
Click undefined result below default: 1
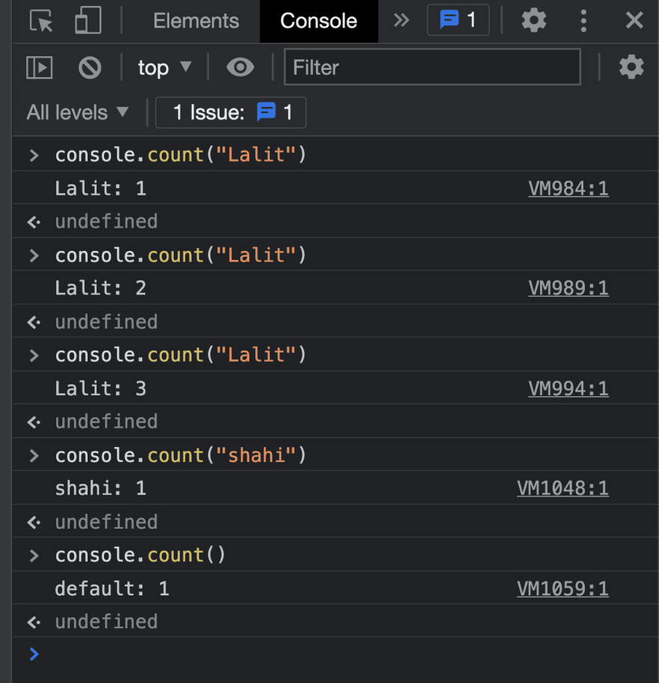tap(106, 622)
